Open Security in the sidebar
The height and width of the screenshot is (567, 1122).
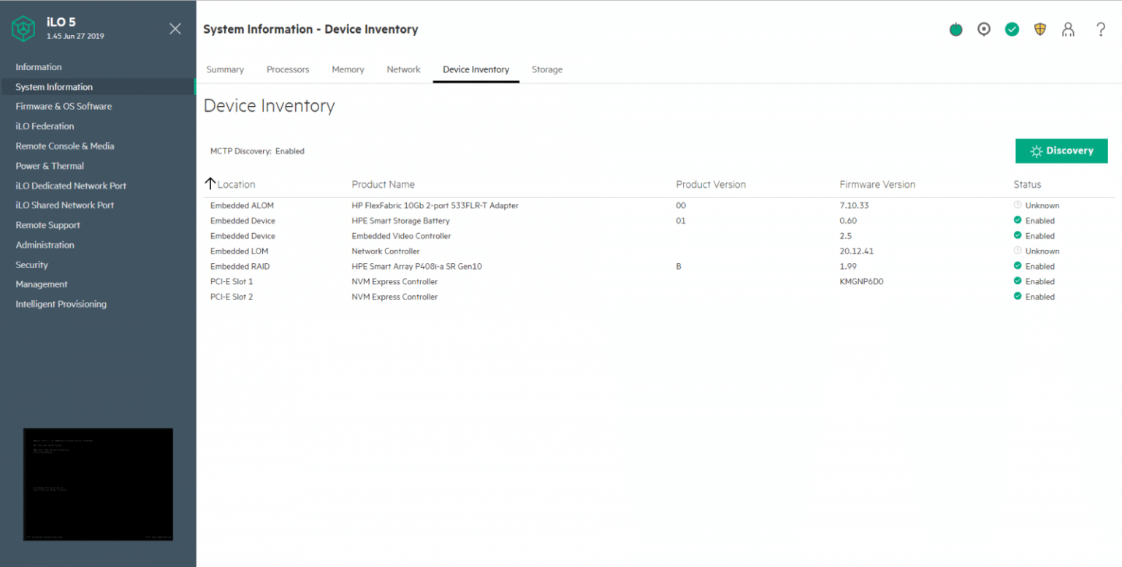point(32,265)
